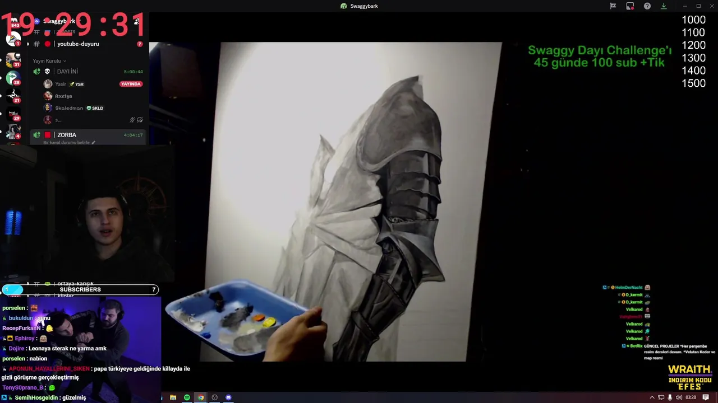
Task: Open network tray icon
Action: (661, 397)
